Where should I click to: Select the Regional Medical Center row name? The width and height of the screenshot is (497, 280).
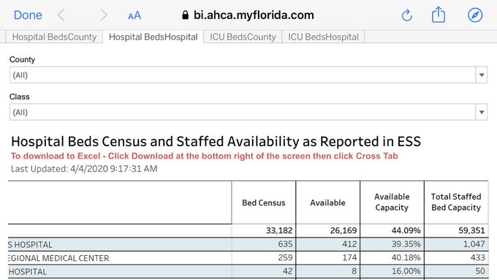tap(58, 258)
